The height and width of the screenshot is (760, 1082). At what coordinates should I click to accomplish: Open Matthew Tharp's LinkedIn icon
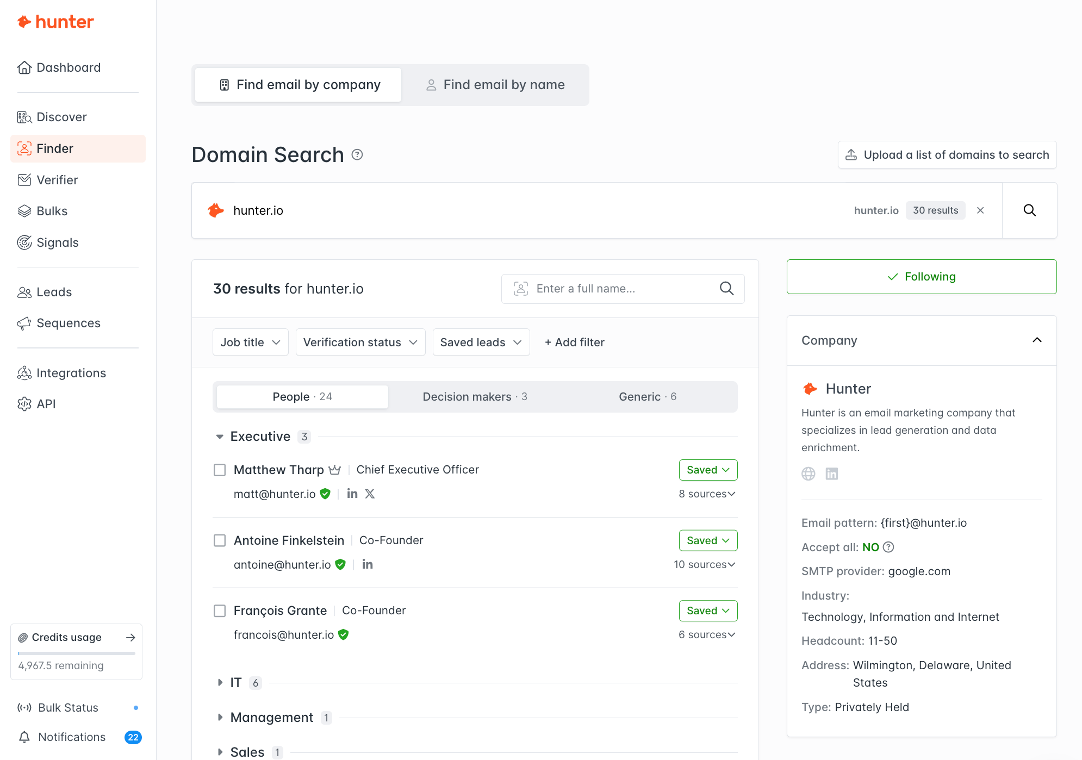352,494
